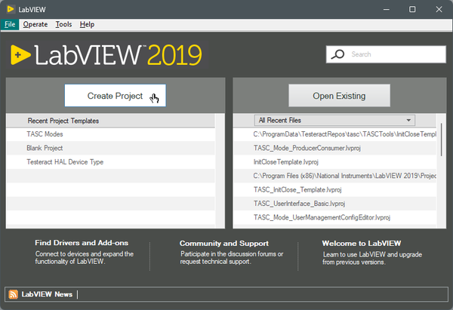Open TASC_Mode_ProducerConsumer.lvproj from recent files
Viewport: 453px width, 310px height.
pos(307,148)
